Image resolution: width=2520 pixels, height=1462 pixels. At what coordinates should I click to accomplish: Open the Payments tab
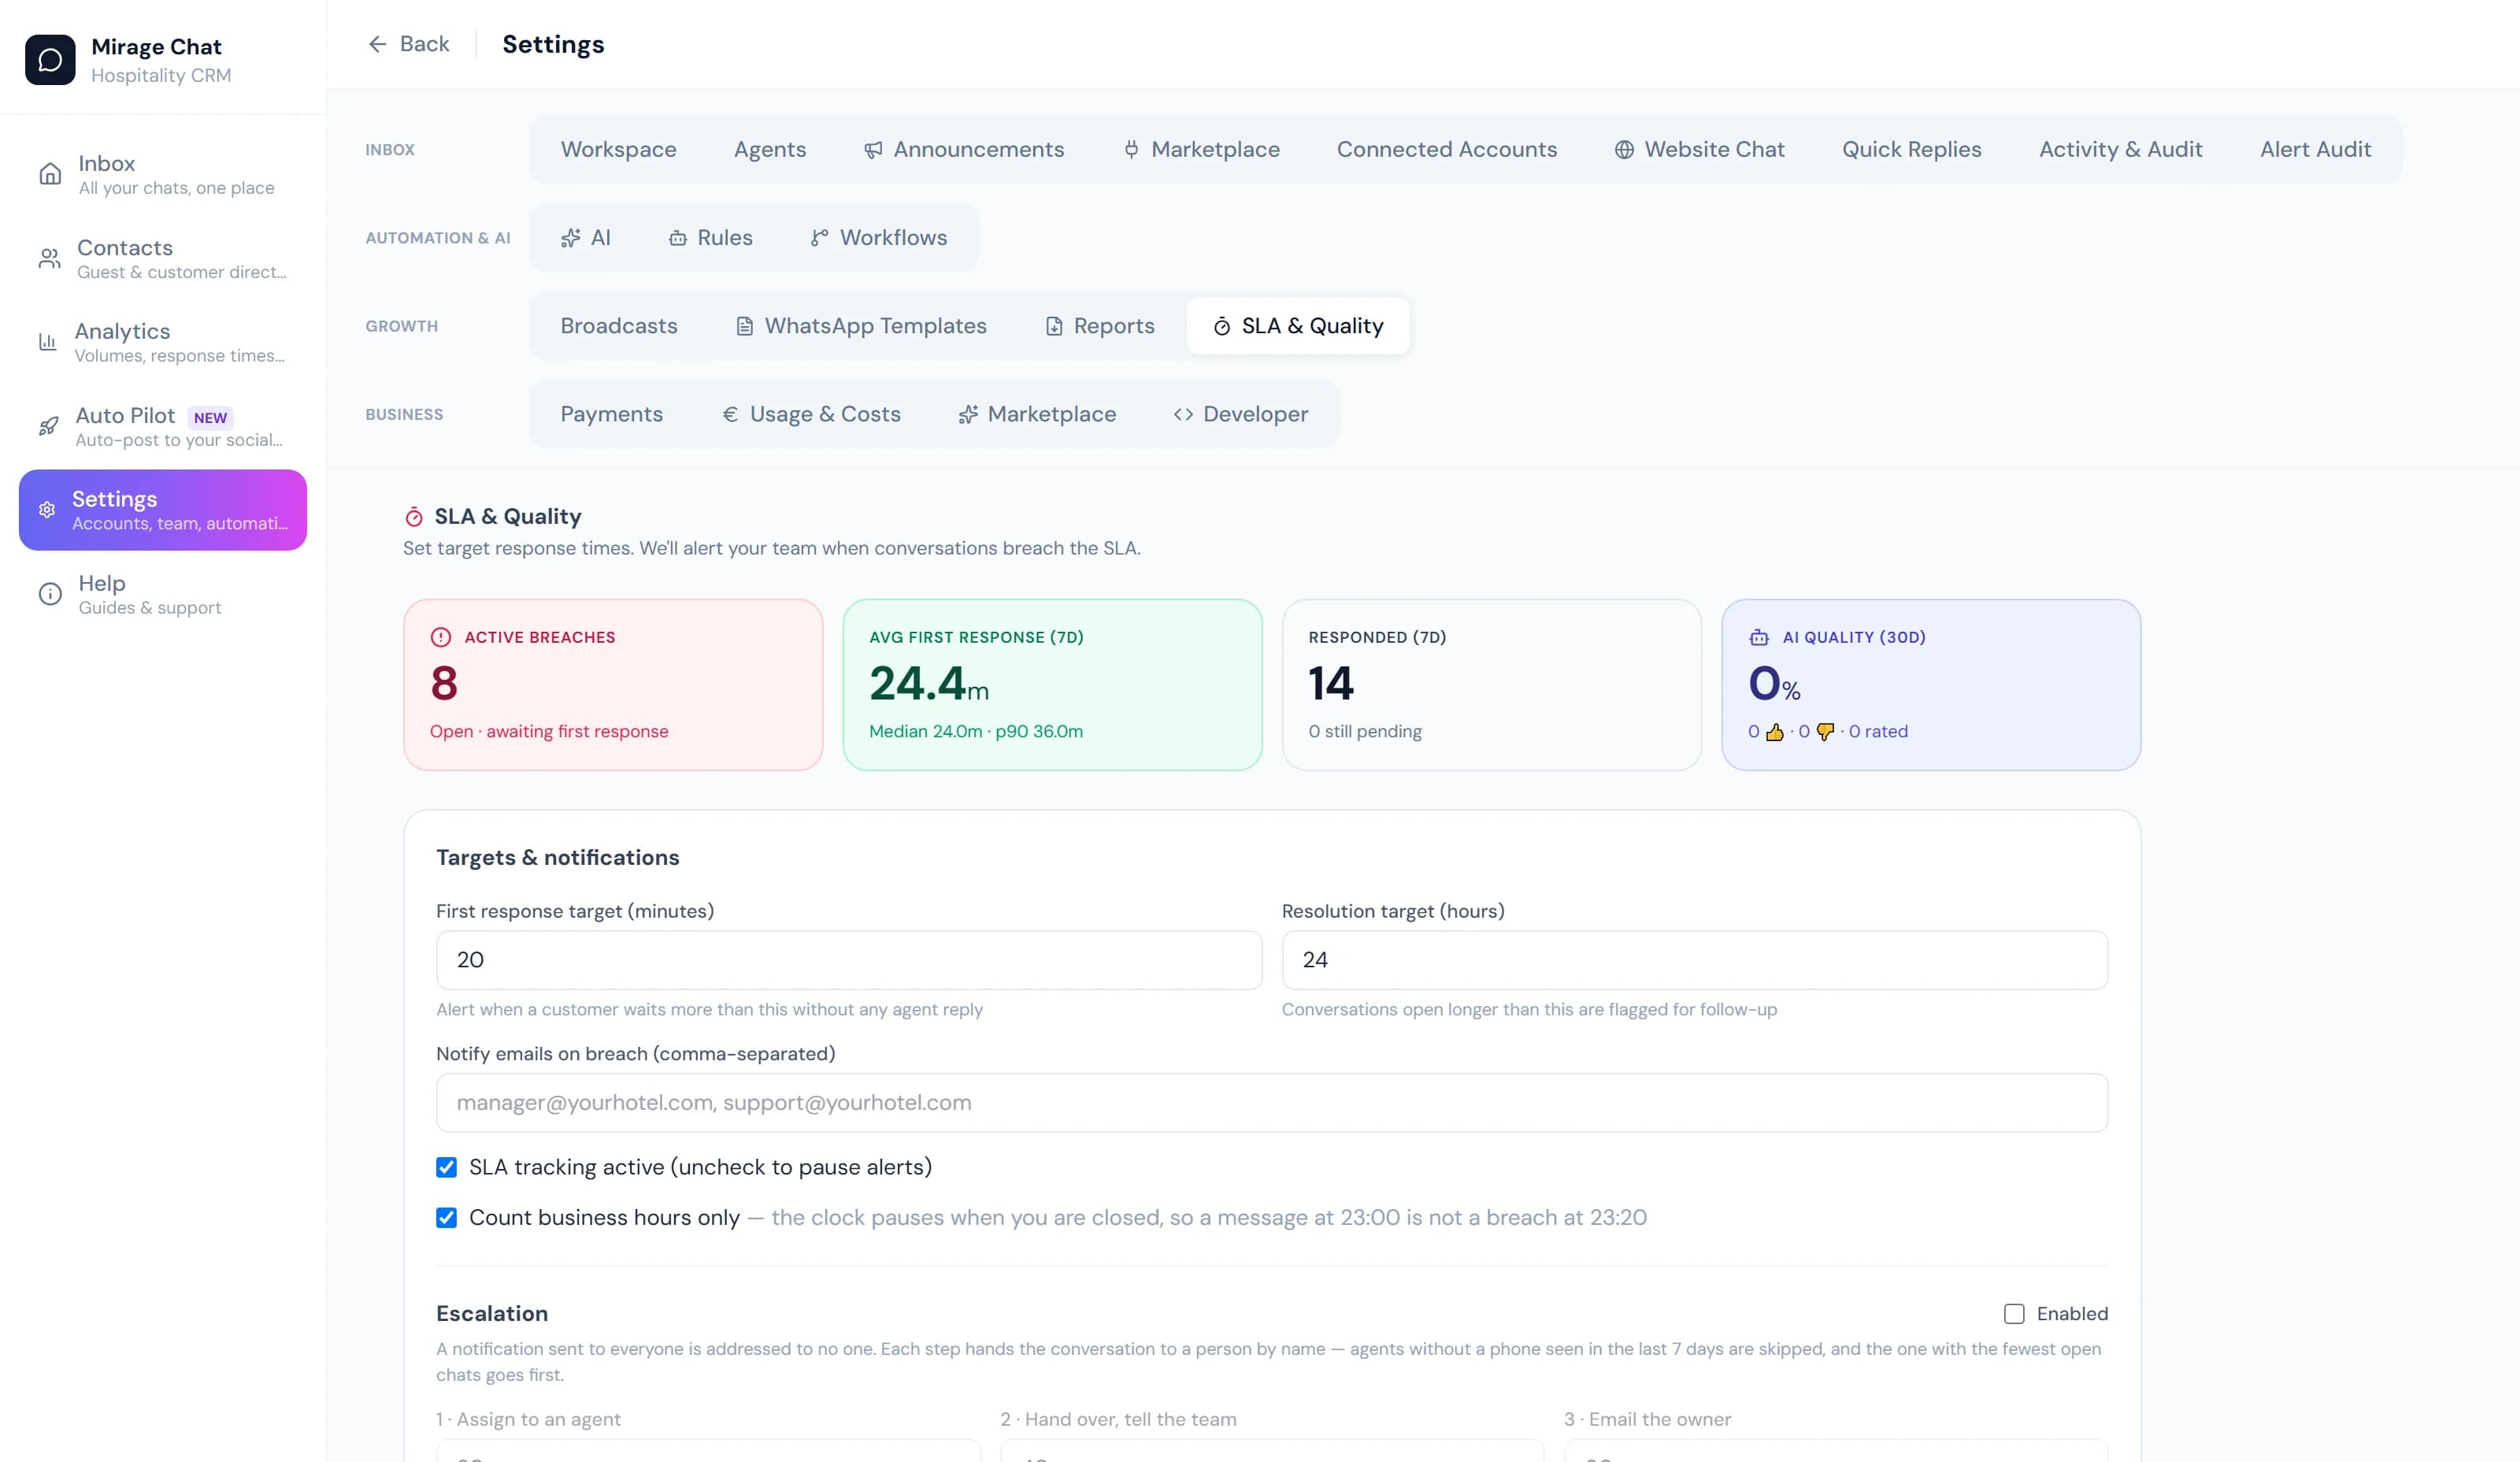[611, 414]
